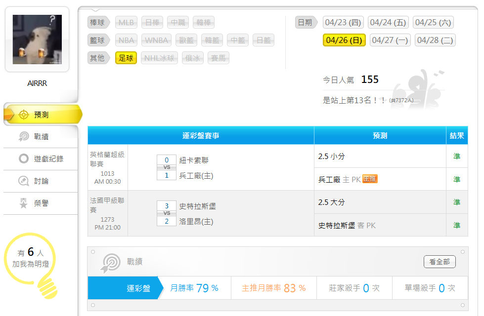Open the 史特拉斯堡 team link
The image size is (484, 316).
pyautogui.click(x=197, y=206)
